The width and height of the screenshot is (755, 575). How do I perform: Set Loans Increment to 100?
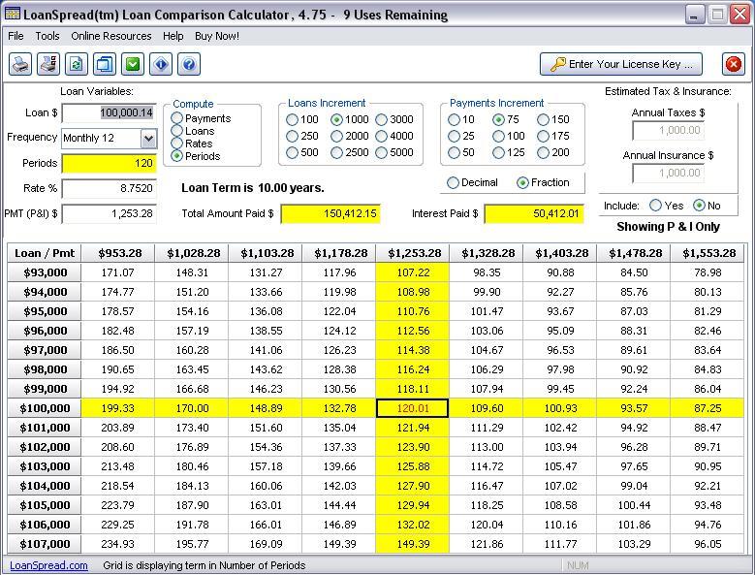pos(292,119)
